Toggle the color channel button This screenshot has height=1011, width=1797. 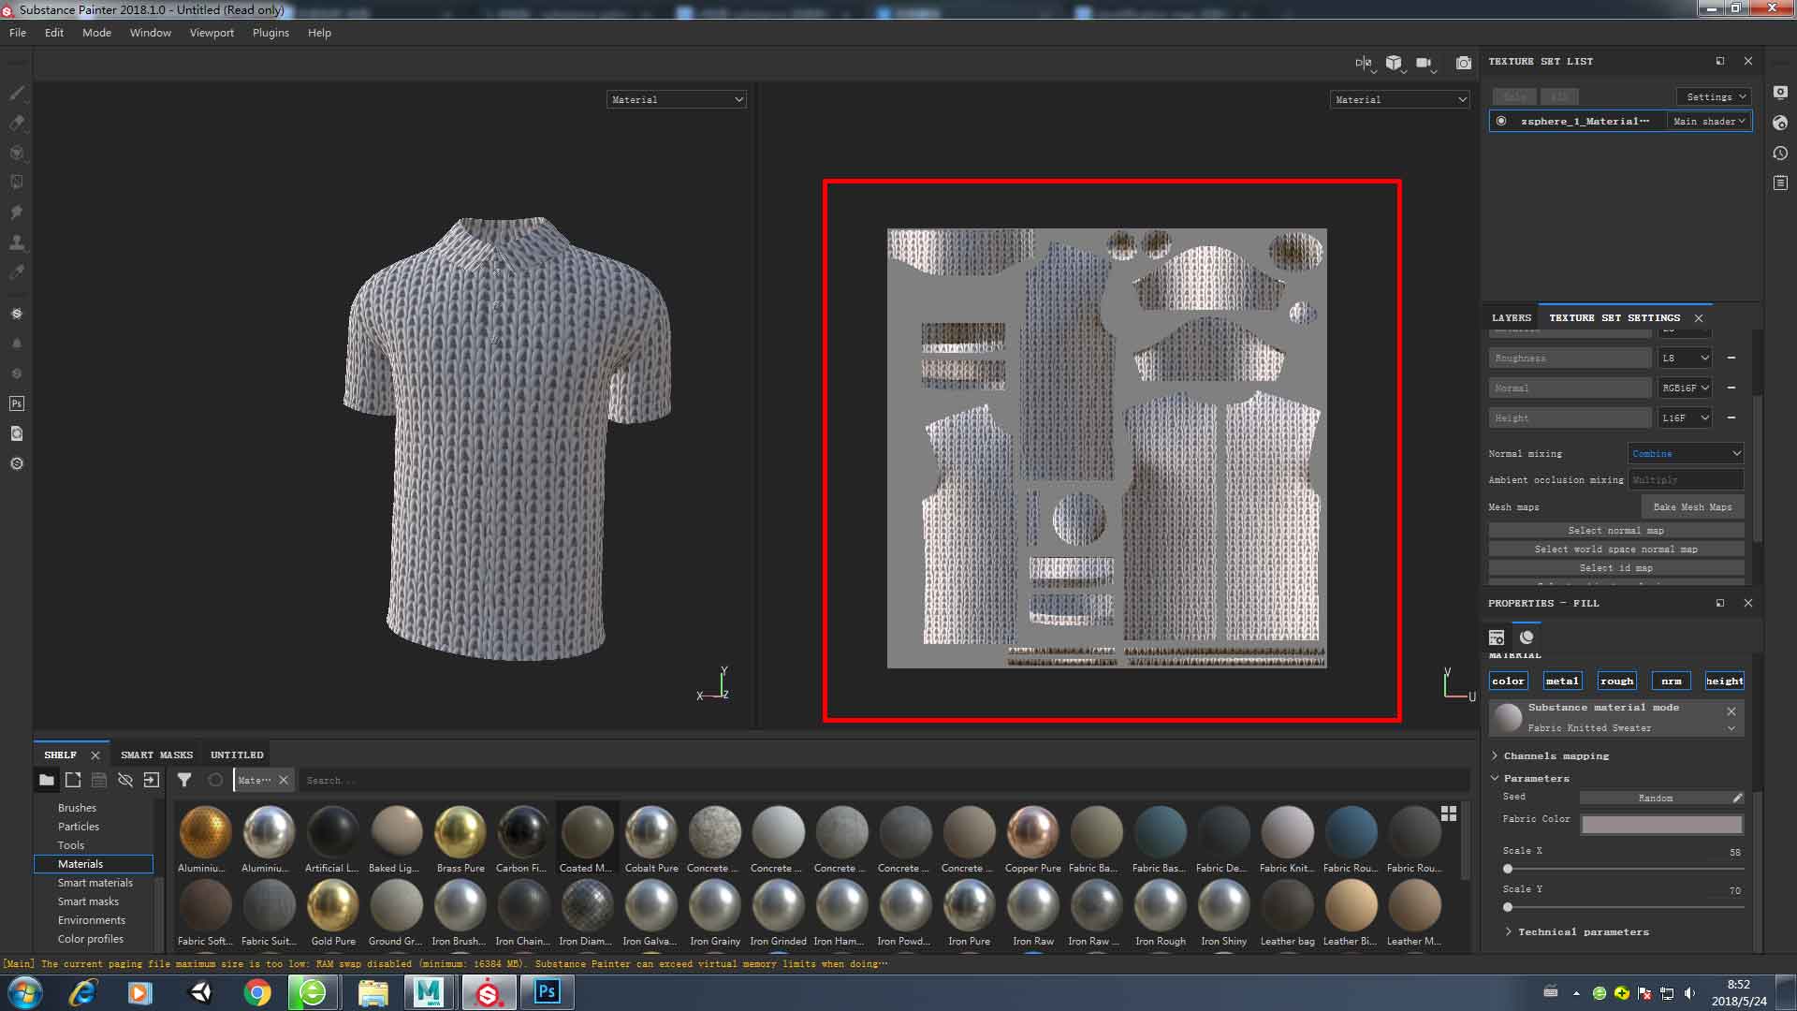(x=1508, y=681)
